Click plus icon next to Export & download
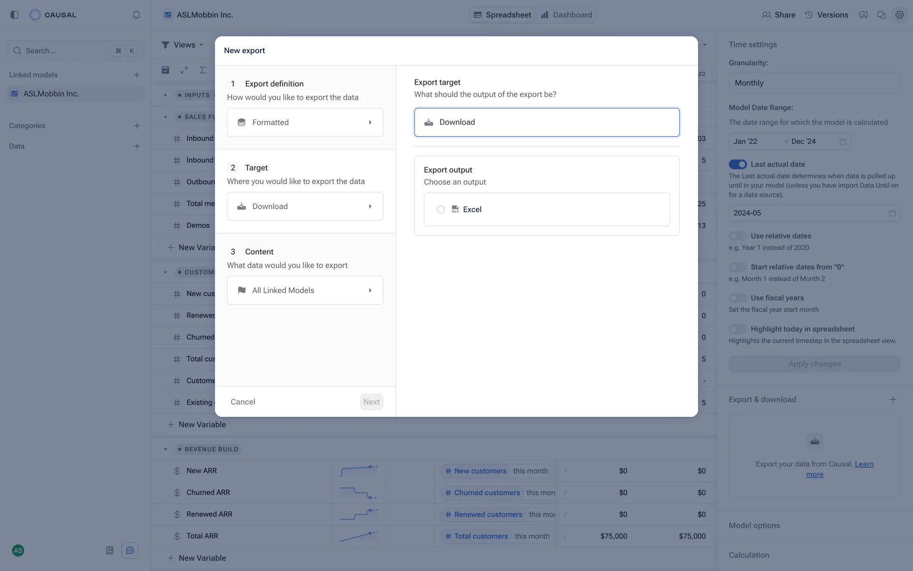 point(893,400)
